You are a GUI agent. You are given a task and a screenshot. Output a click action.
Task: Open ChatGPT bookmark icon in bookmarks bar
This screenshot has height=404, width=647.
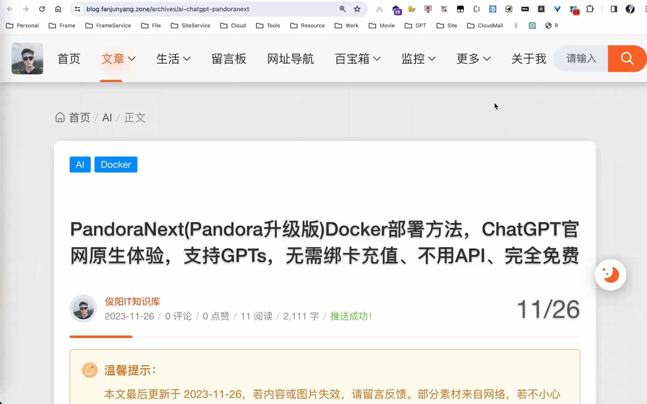[x=532, y=26]
